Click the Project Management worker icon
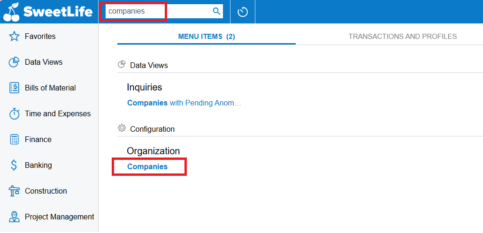The height and width of the screenshot is (233, 483). coord(14,217)
